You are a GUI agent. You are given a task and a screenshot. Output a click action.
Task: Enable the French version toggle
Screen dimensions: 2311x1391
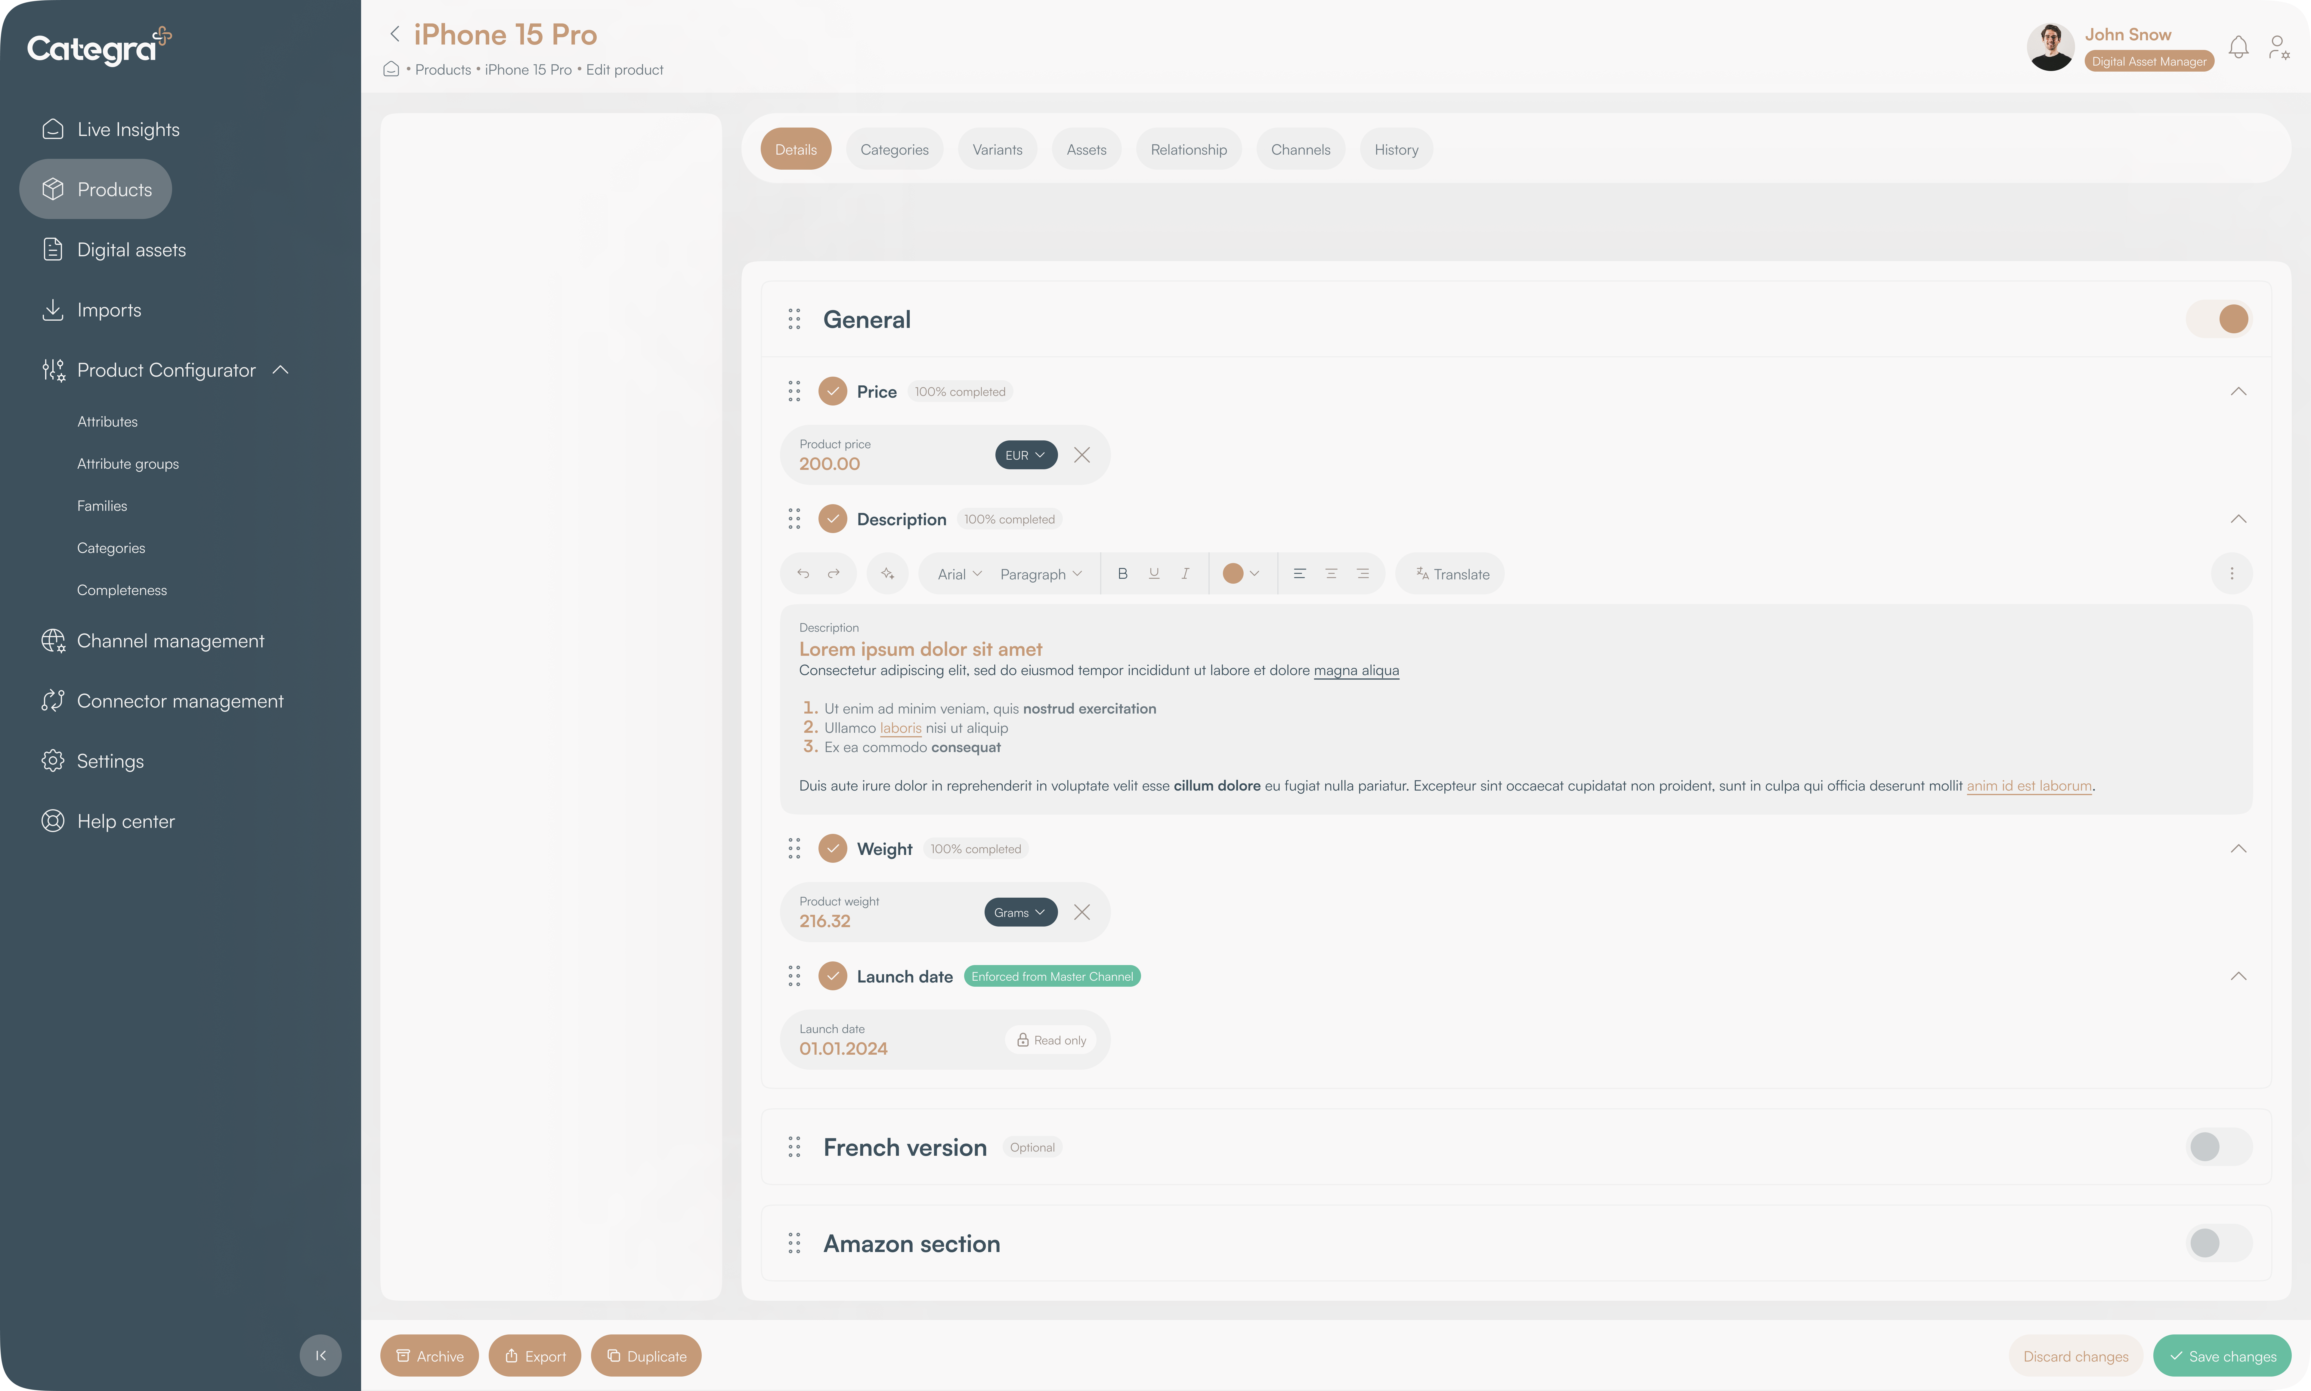click(x=2219, y=1146)
